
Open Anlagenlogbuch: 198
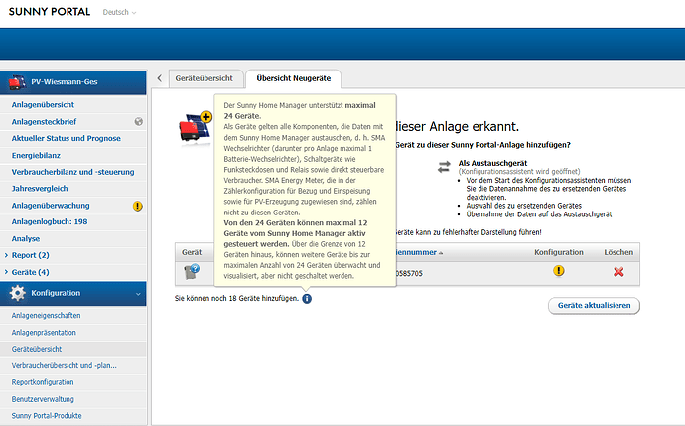(x=50, y=222)
